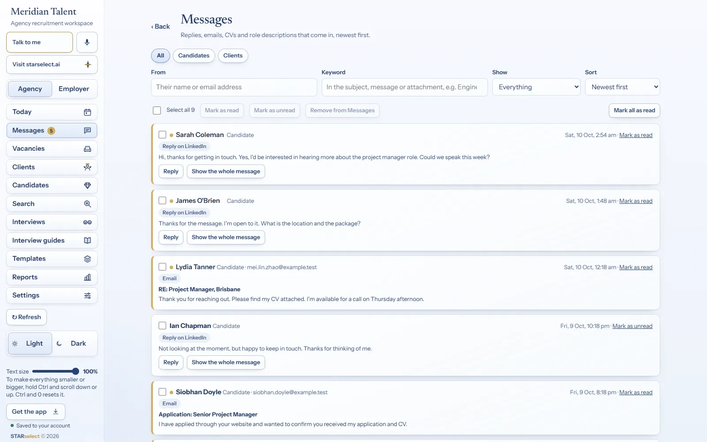Open Vacancies in the sidebar
Screen dimensions: 707x442
point(52,149)
